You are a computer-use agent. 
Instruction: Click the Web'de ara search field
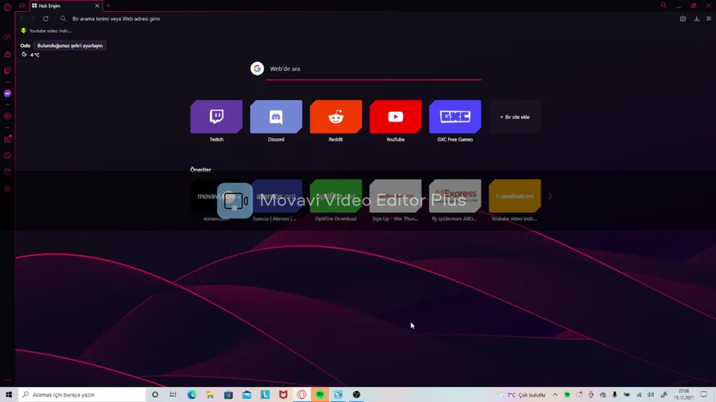coord(374,69)
